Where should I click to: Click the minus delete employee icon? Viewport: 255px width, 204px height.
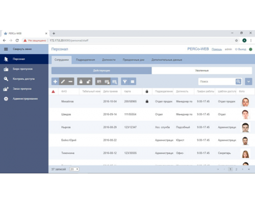pos(70,82)
